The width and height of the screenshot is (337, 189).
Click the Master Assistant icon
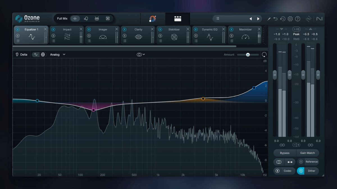(152, 19)
